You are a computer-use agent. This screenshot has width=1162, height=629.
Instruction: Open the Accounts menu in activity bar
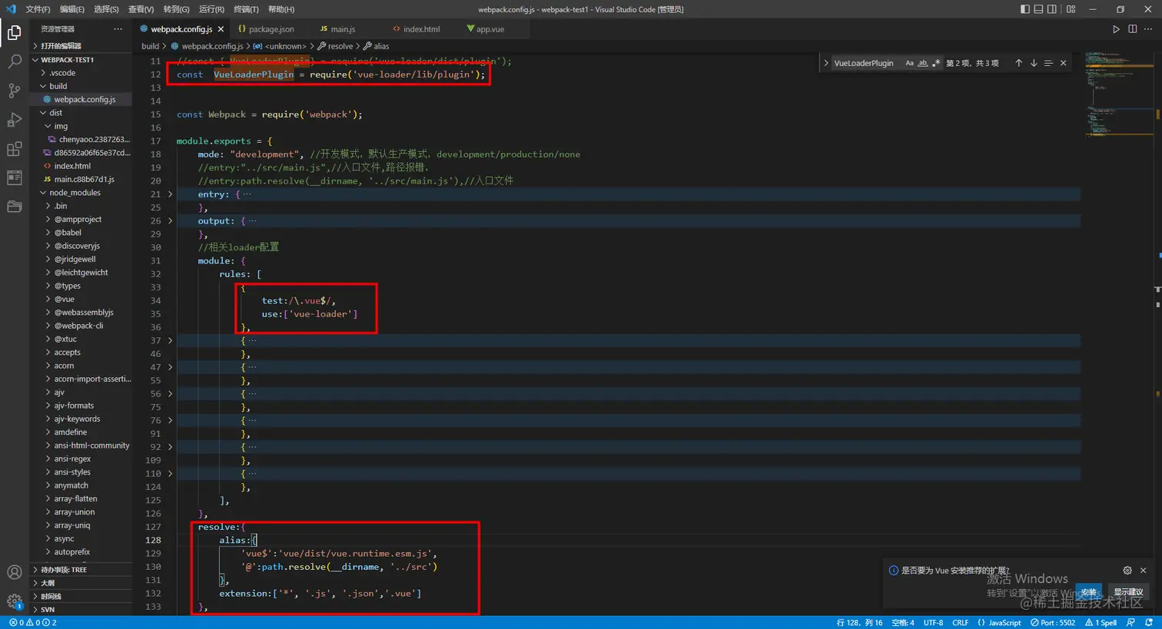coord(14,572)
